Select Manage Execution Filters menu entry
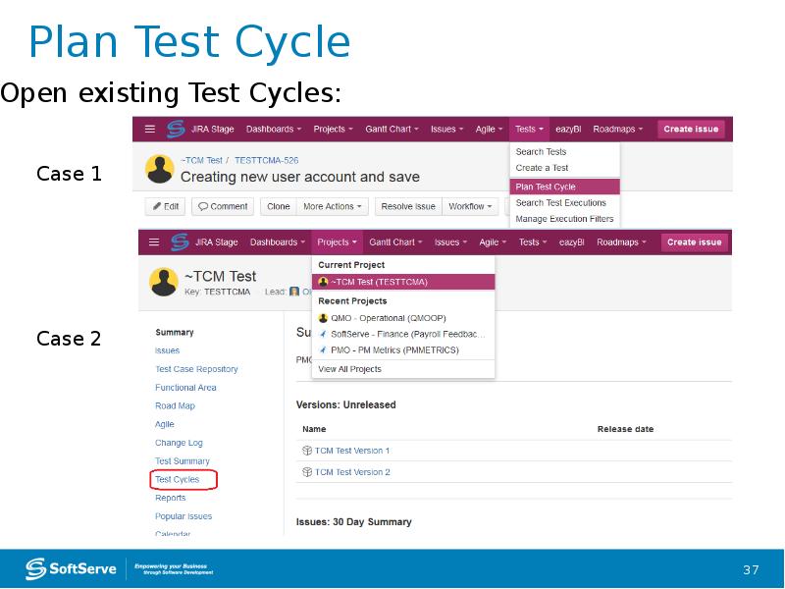 click(565, 219)
